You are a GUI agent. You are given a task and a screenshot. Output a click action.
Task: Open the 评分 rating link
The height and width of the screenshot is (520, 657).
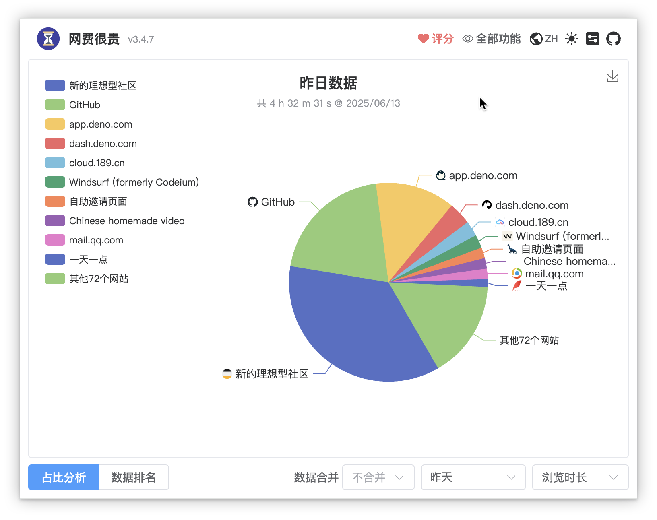[x=436, y=39]
